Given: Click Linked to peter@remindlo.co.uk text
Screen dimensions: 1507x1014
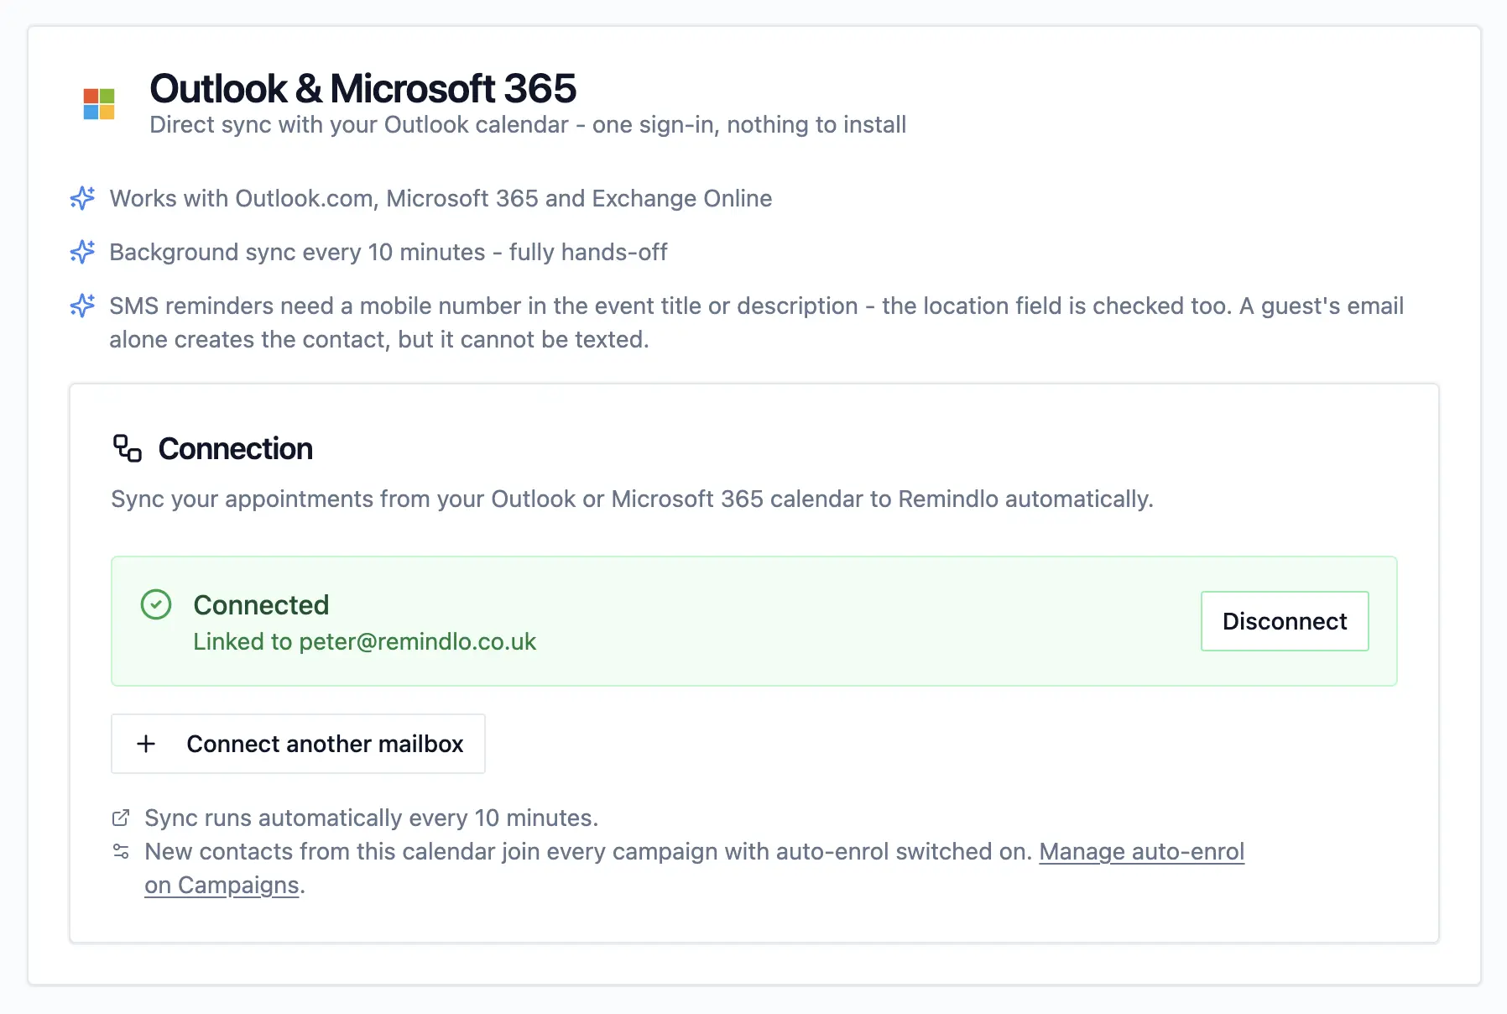Looking at the screenshot, I should (364, 641).
